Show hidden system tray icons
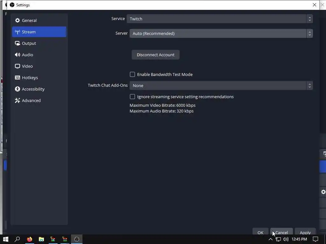 [x=270, y=239]
